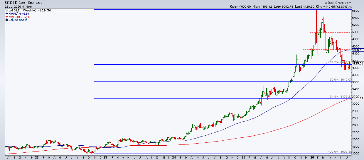Click the 23 year label on time axis
Viewport: 364px width, 160px height.
tap(105, 157)
